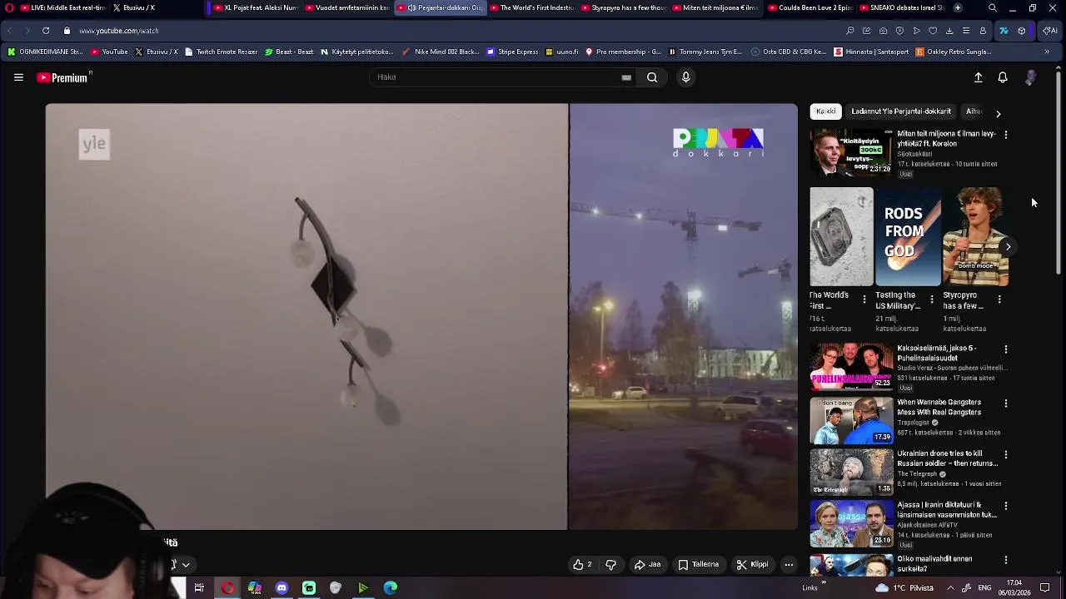Show next filter chips with arrow

pyautogui.click(x=998, y=113)
